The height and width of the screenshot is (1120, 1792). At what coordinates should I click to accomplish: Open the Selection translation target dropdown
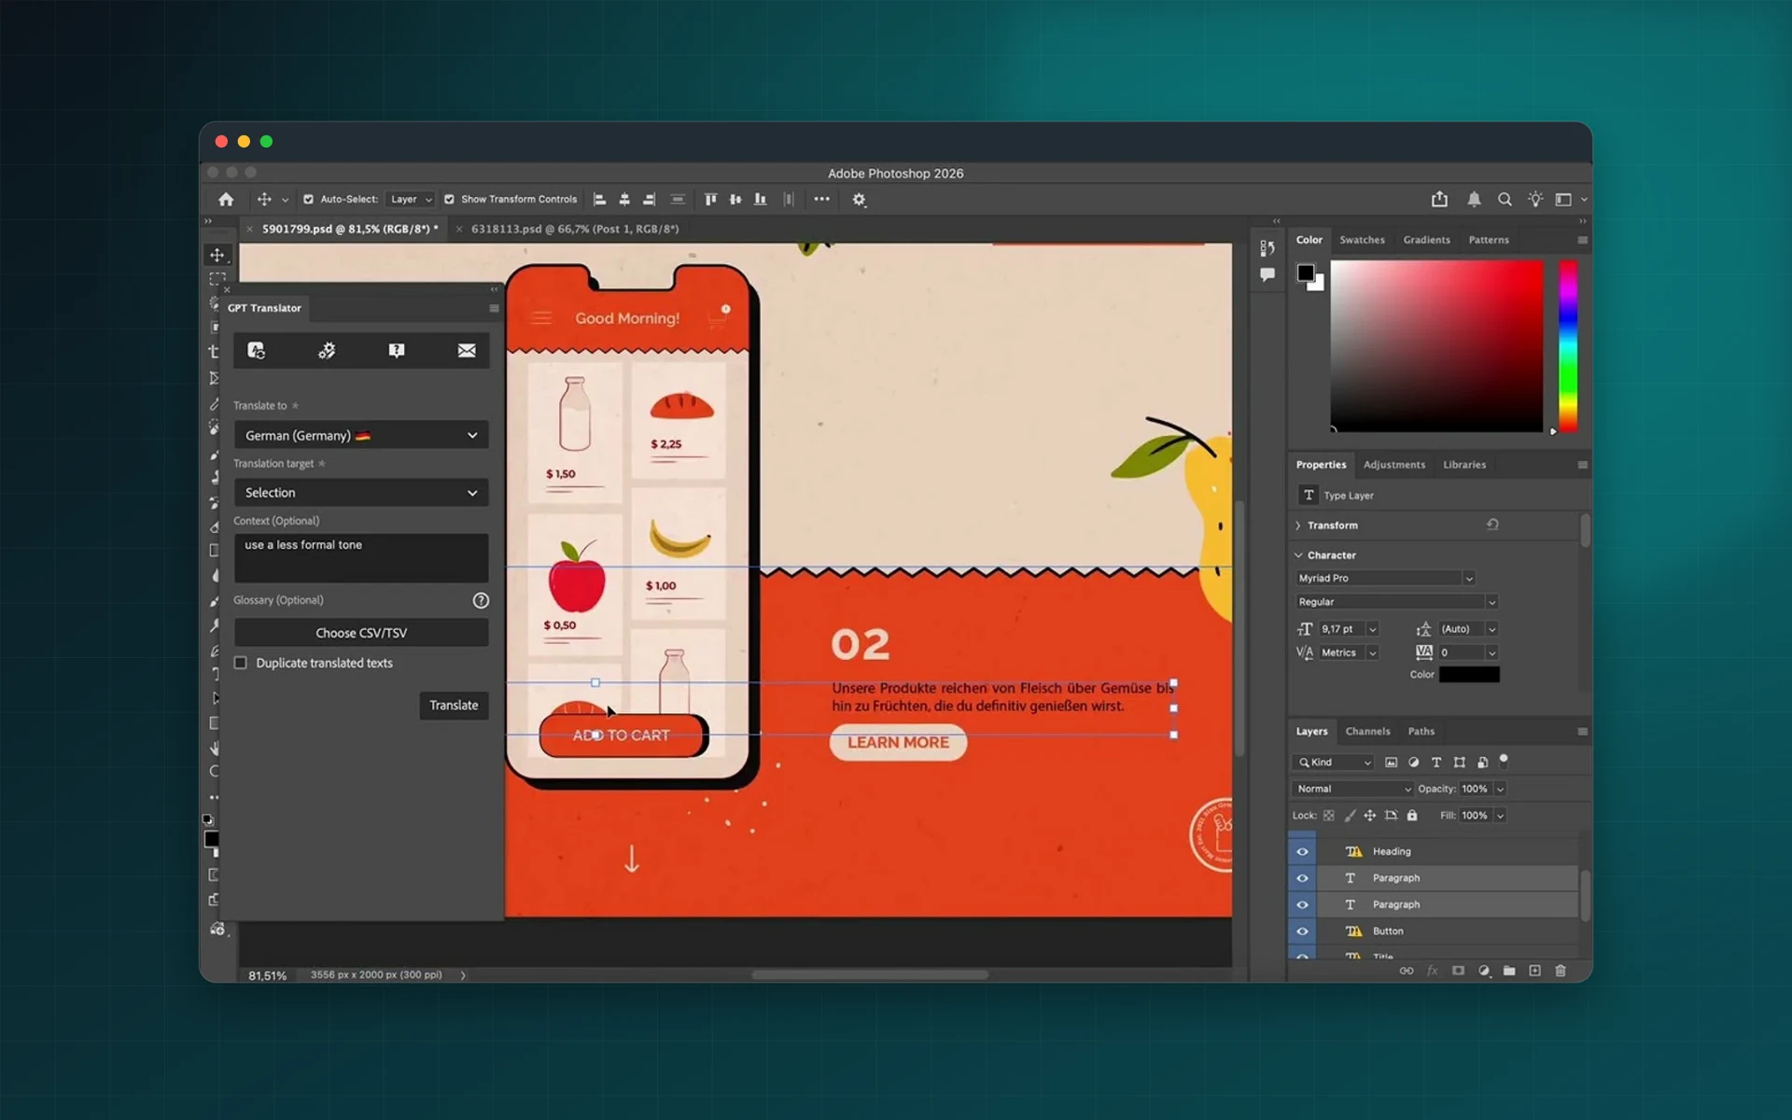[361, 493]
